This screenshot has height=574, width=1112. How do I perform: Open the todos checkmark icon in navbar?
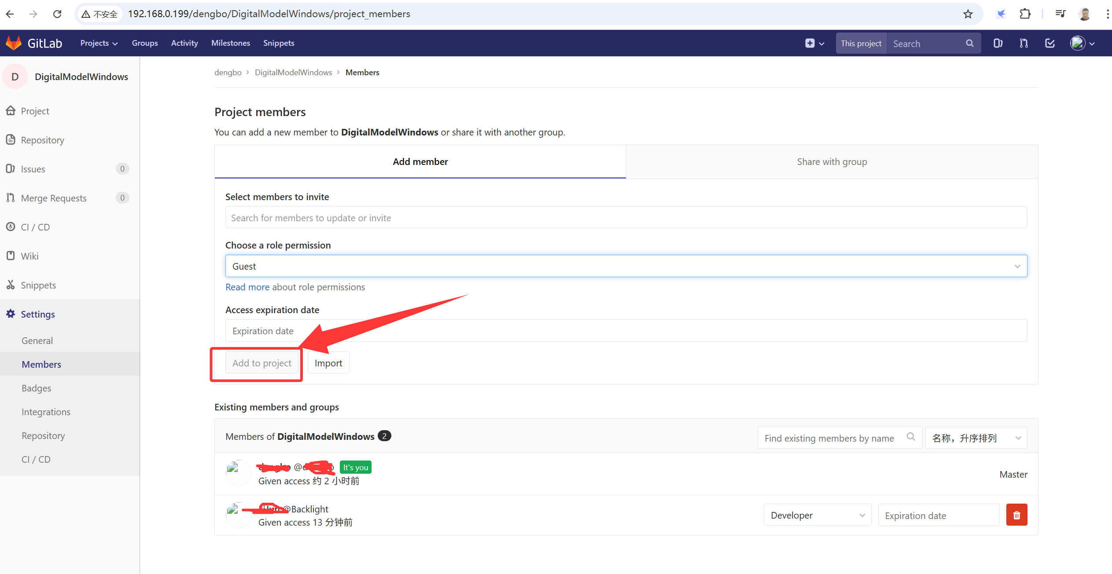click(1049, 43)
